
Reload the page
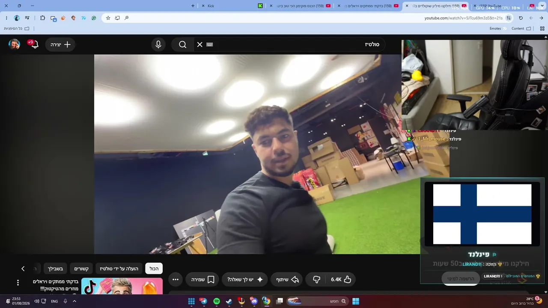(x=521, y=18)
